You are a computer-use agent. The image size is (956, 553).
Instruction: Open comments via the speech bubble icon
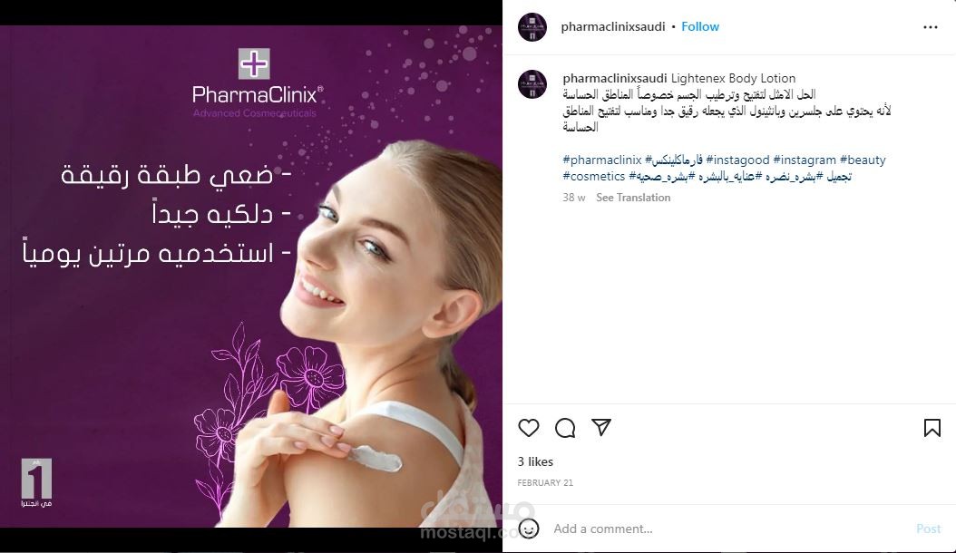coord(565,428)
